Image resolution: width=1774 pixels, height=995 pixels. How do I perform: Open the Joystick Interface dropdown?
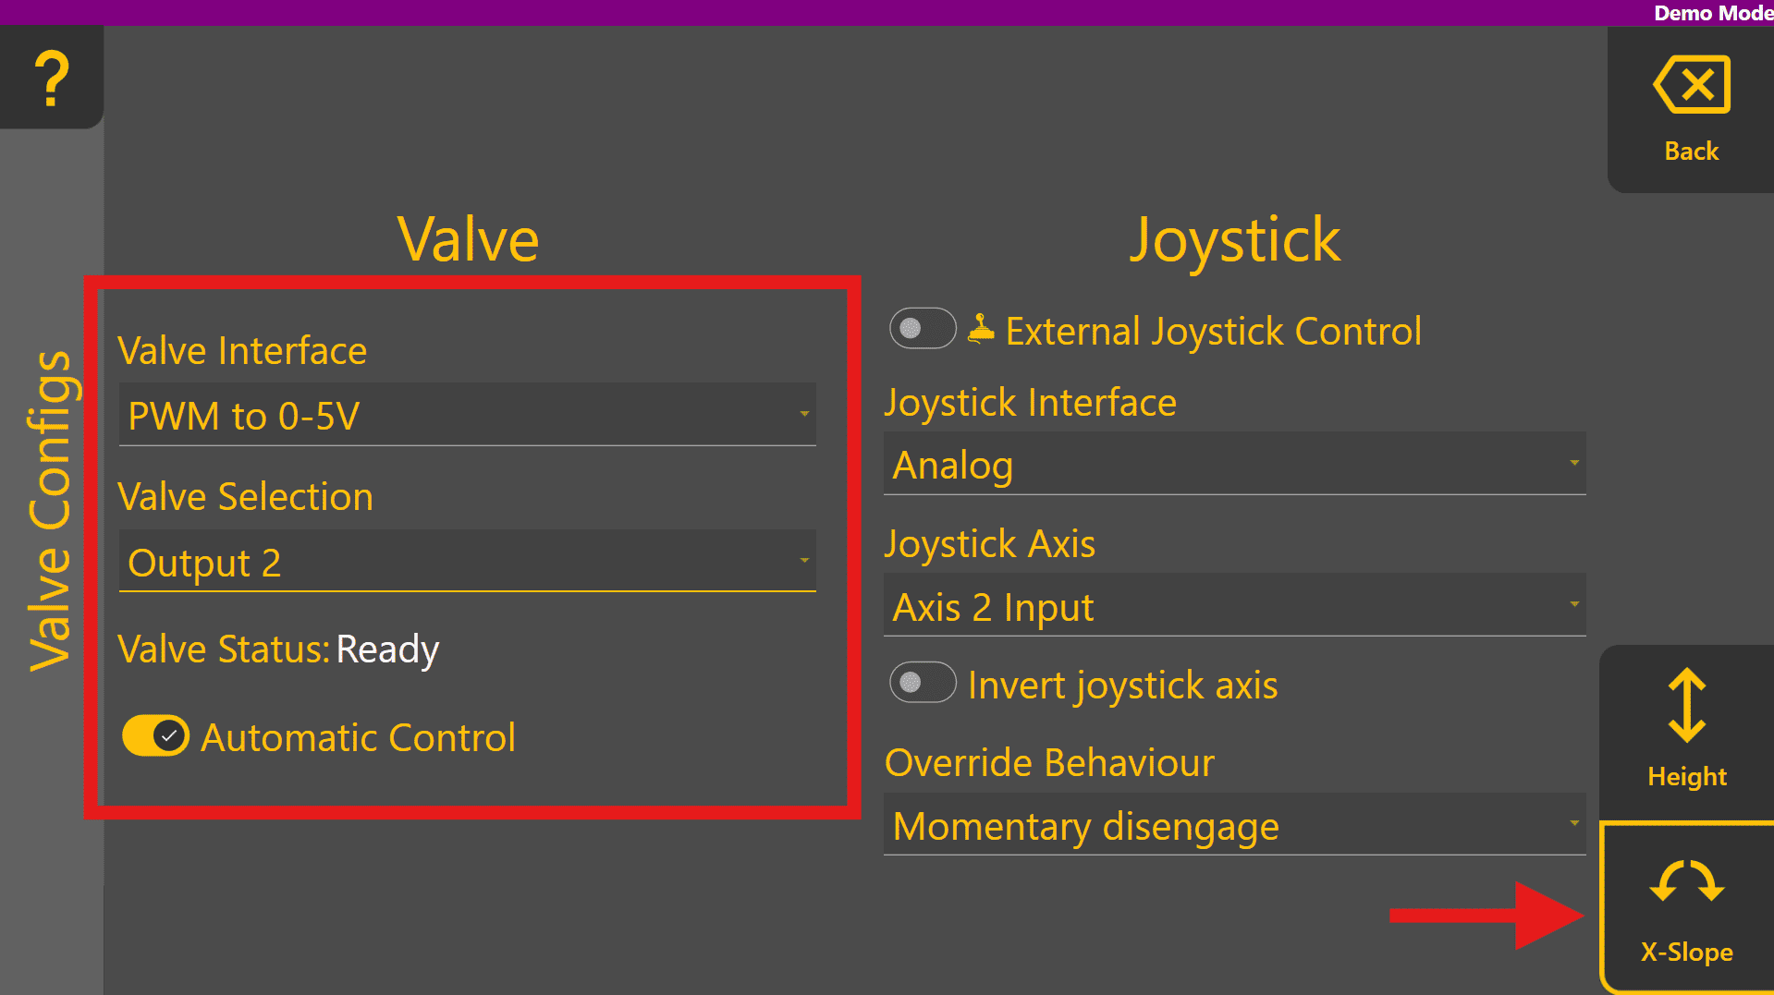[x=1234, y=464]
